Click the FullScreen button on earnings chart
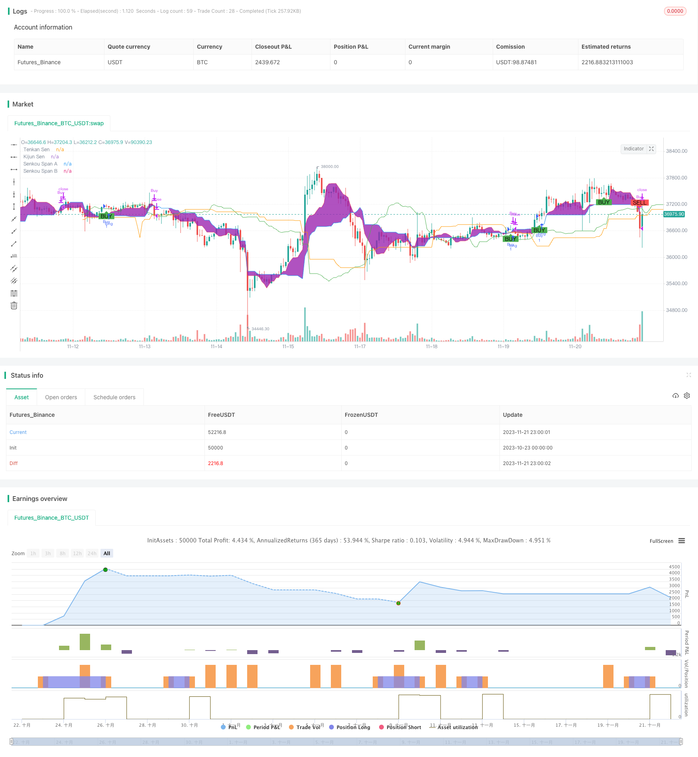The width and height of the screenshot is (698, 757). [661, 541]
